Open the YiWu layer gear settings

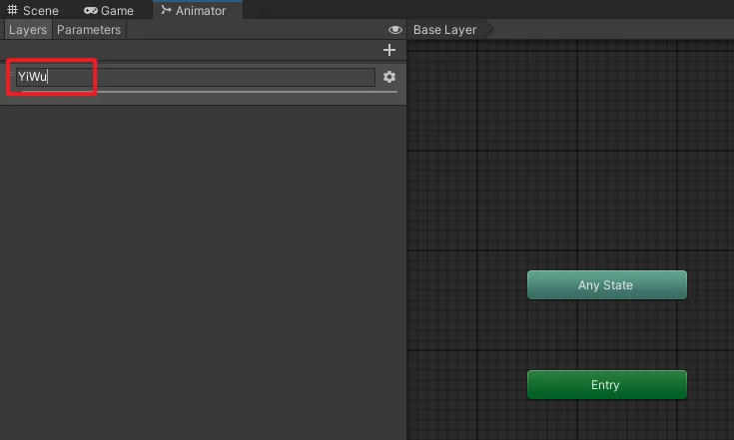[x=389, y=77]
